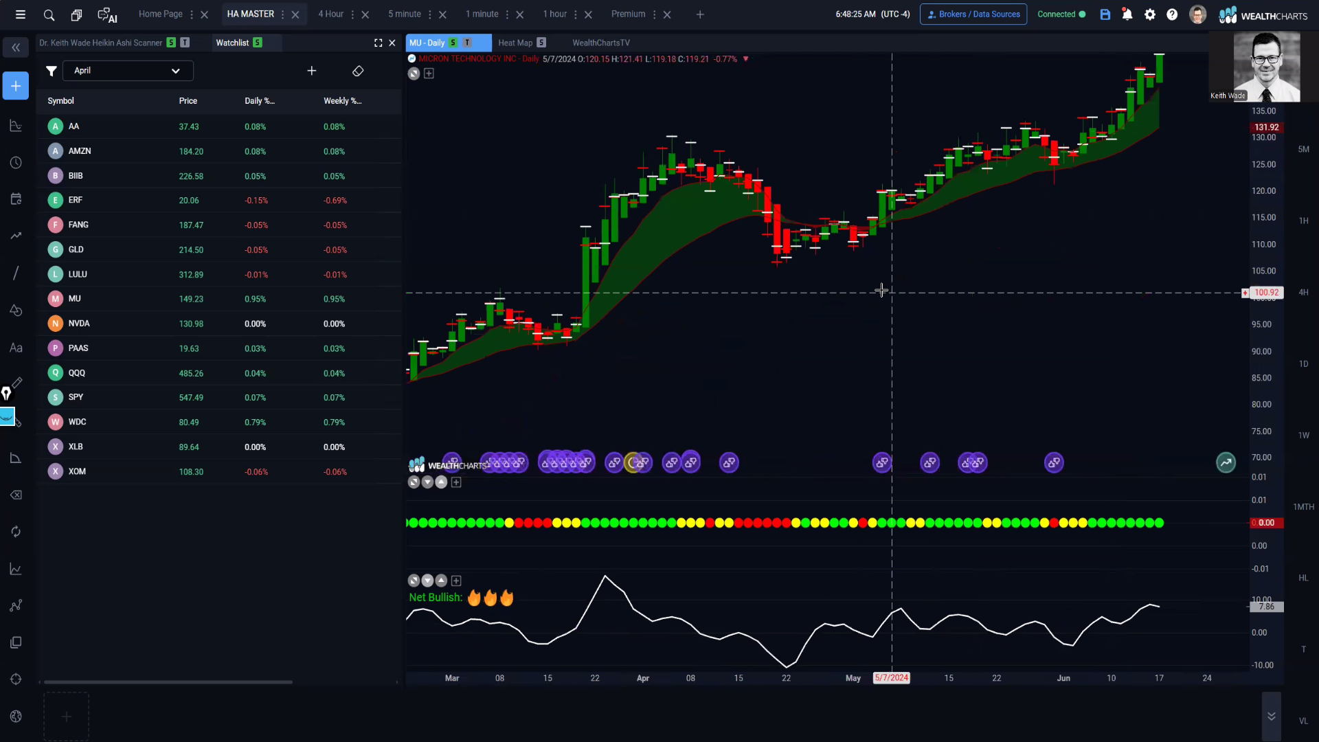Toggle visibility of the dots indicator pane
1319x742 pixels.
tap(414, 482)
